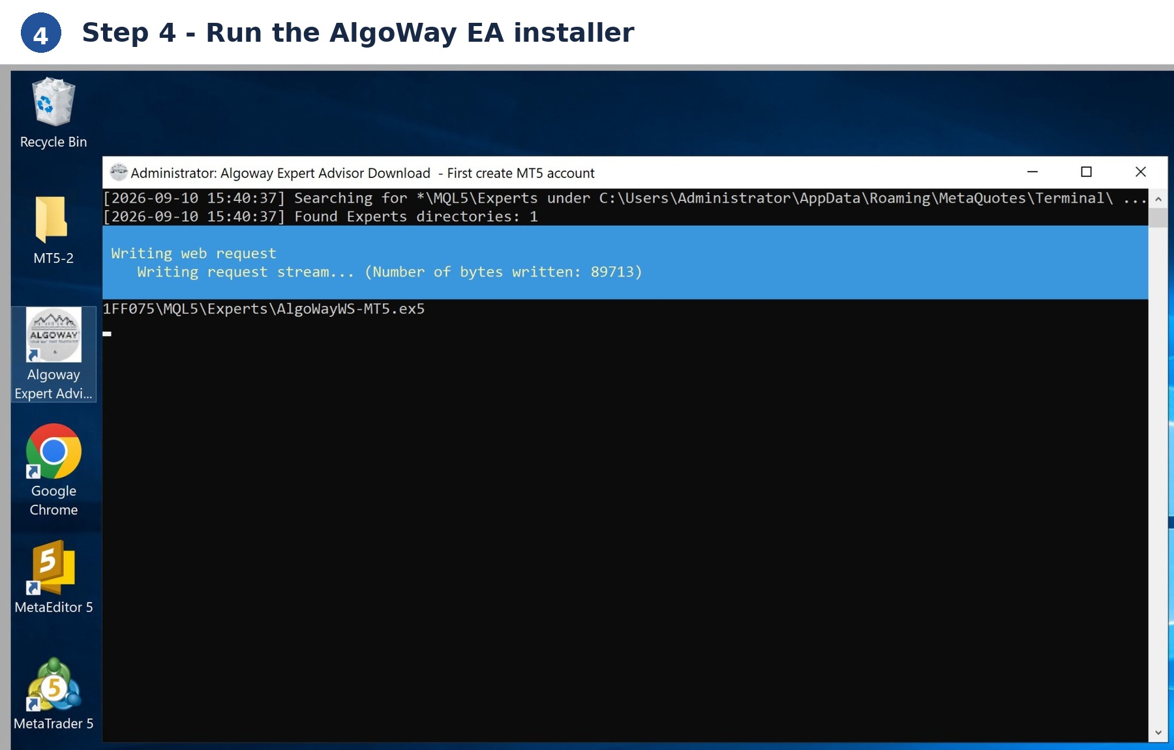Click the AlgoWayWS-MT5.ex5 file path text
This screenshot has width=1174, height=750.
point(263,309)
